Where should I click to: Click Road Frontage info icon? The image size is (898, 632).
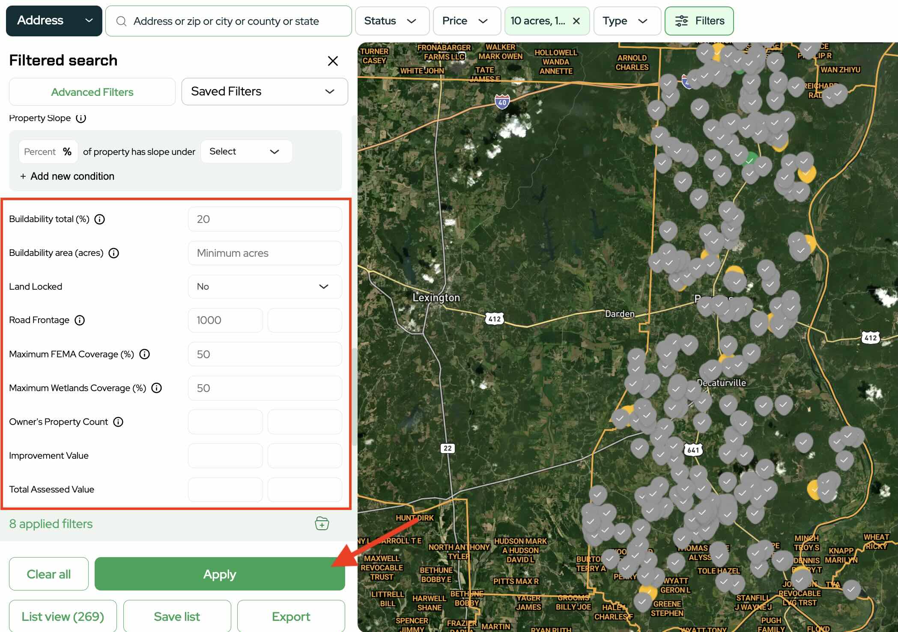[80, 320]
